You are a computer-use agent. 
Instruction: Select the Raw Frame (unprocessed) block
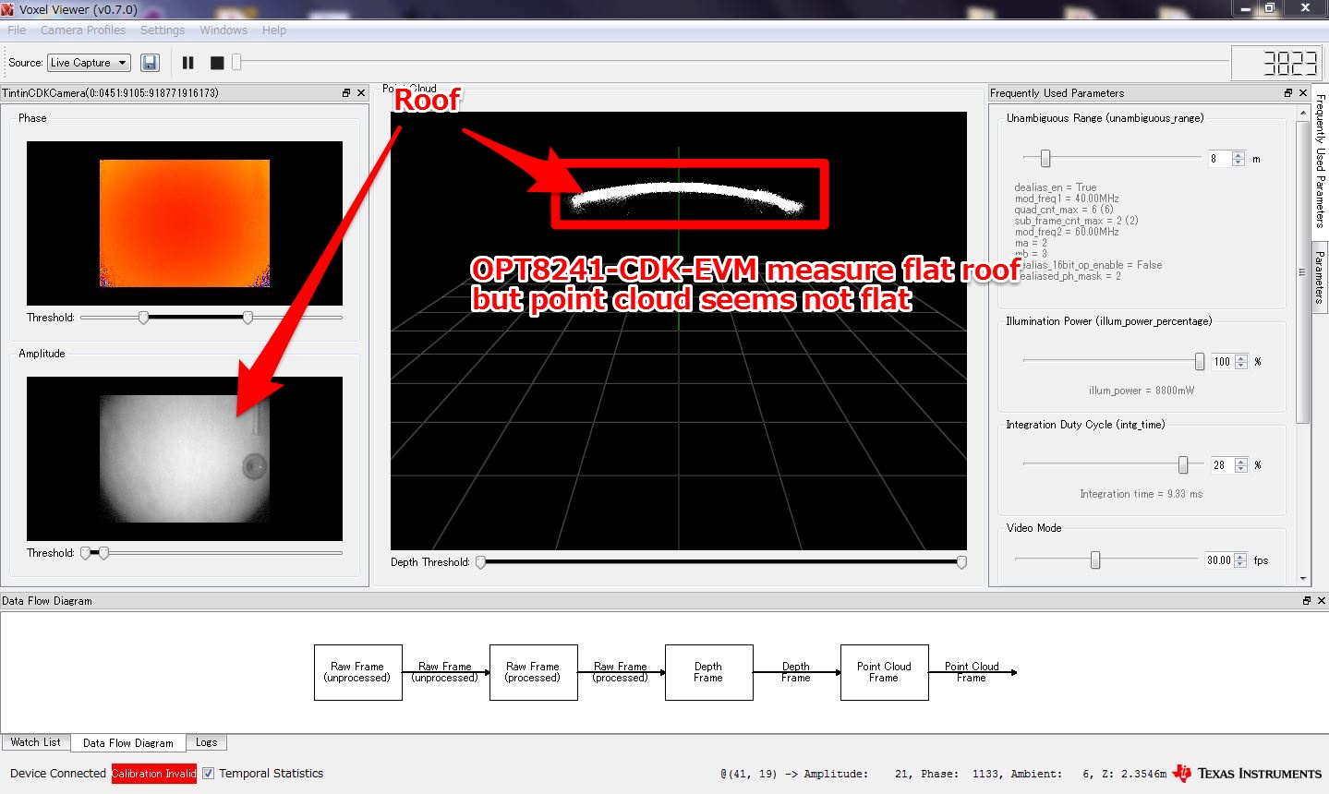point(357,672)
